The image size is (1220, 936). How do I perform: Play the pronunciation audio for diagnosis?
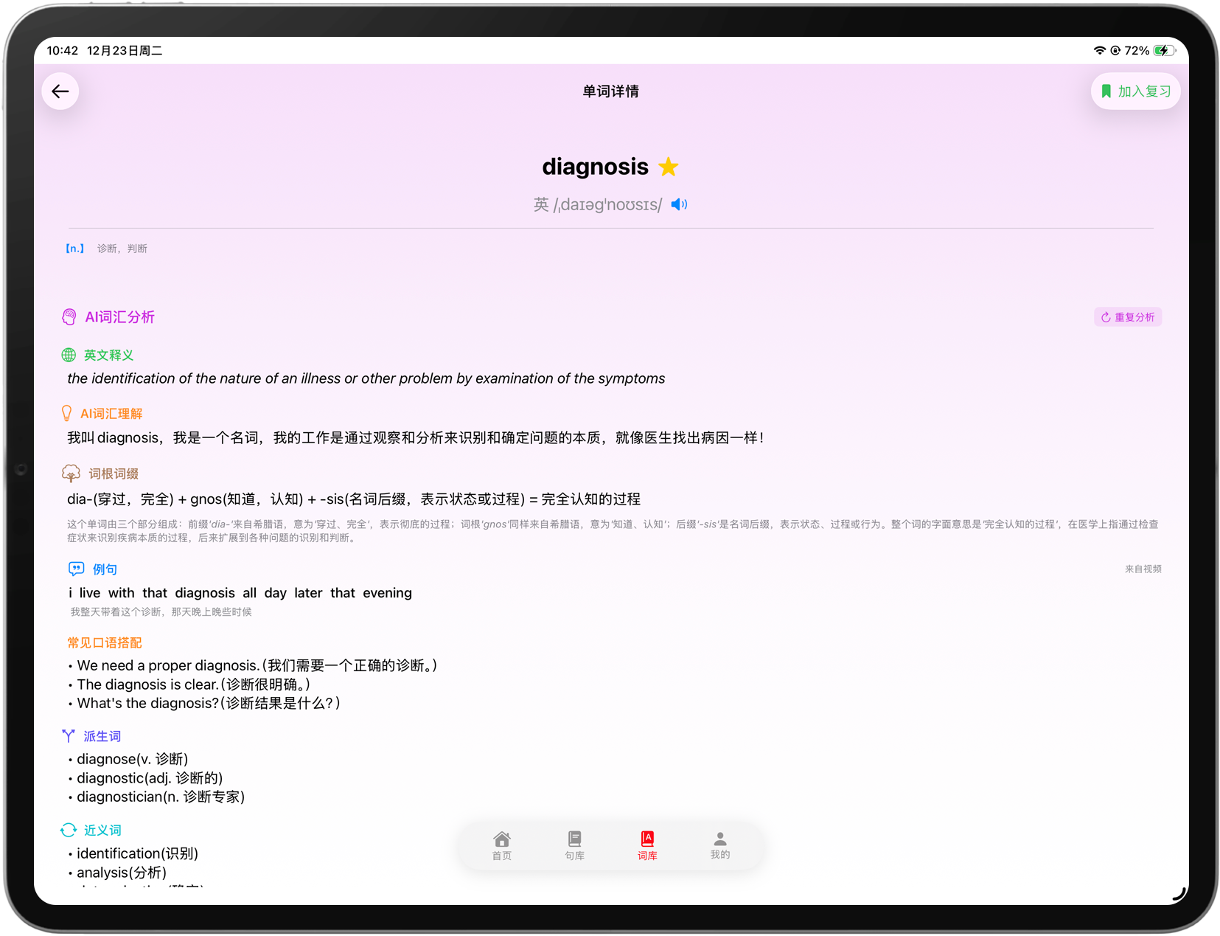coord(678,204)
